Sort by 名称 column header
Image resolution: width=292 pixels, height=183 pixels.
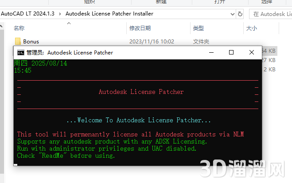click(19, 28)
